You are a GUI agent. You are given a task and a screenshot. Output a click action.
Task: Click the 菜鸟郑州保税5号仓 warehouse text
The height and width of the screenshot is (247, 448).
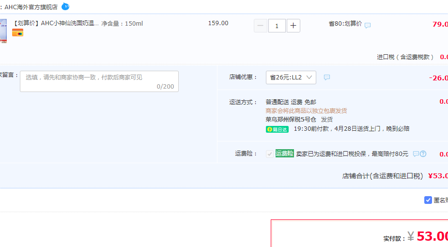[x=291, y=119]
